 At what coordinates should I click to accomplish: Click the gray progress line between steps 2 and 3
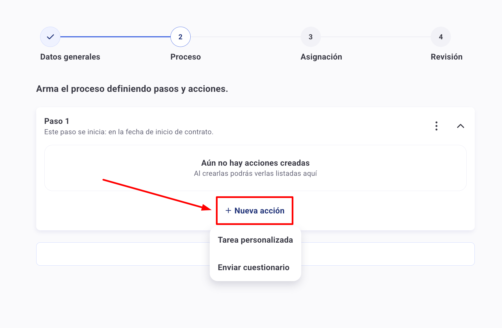[x=245, y=37]
